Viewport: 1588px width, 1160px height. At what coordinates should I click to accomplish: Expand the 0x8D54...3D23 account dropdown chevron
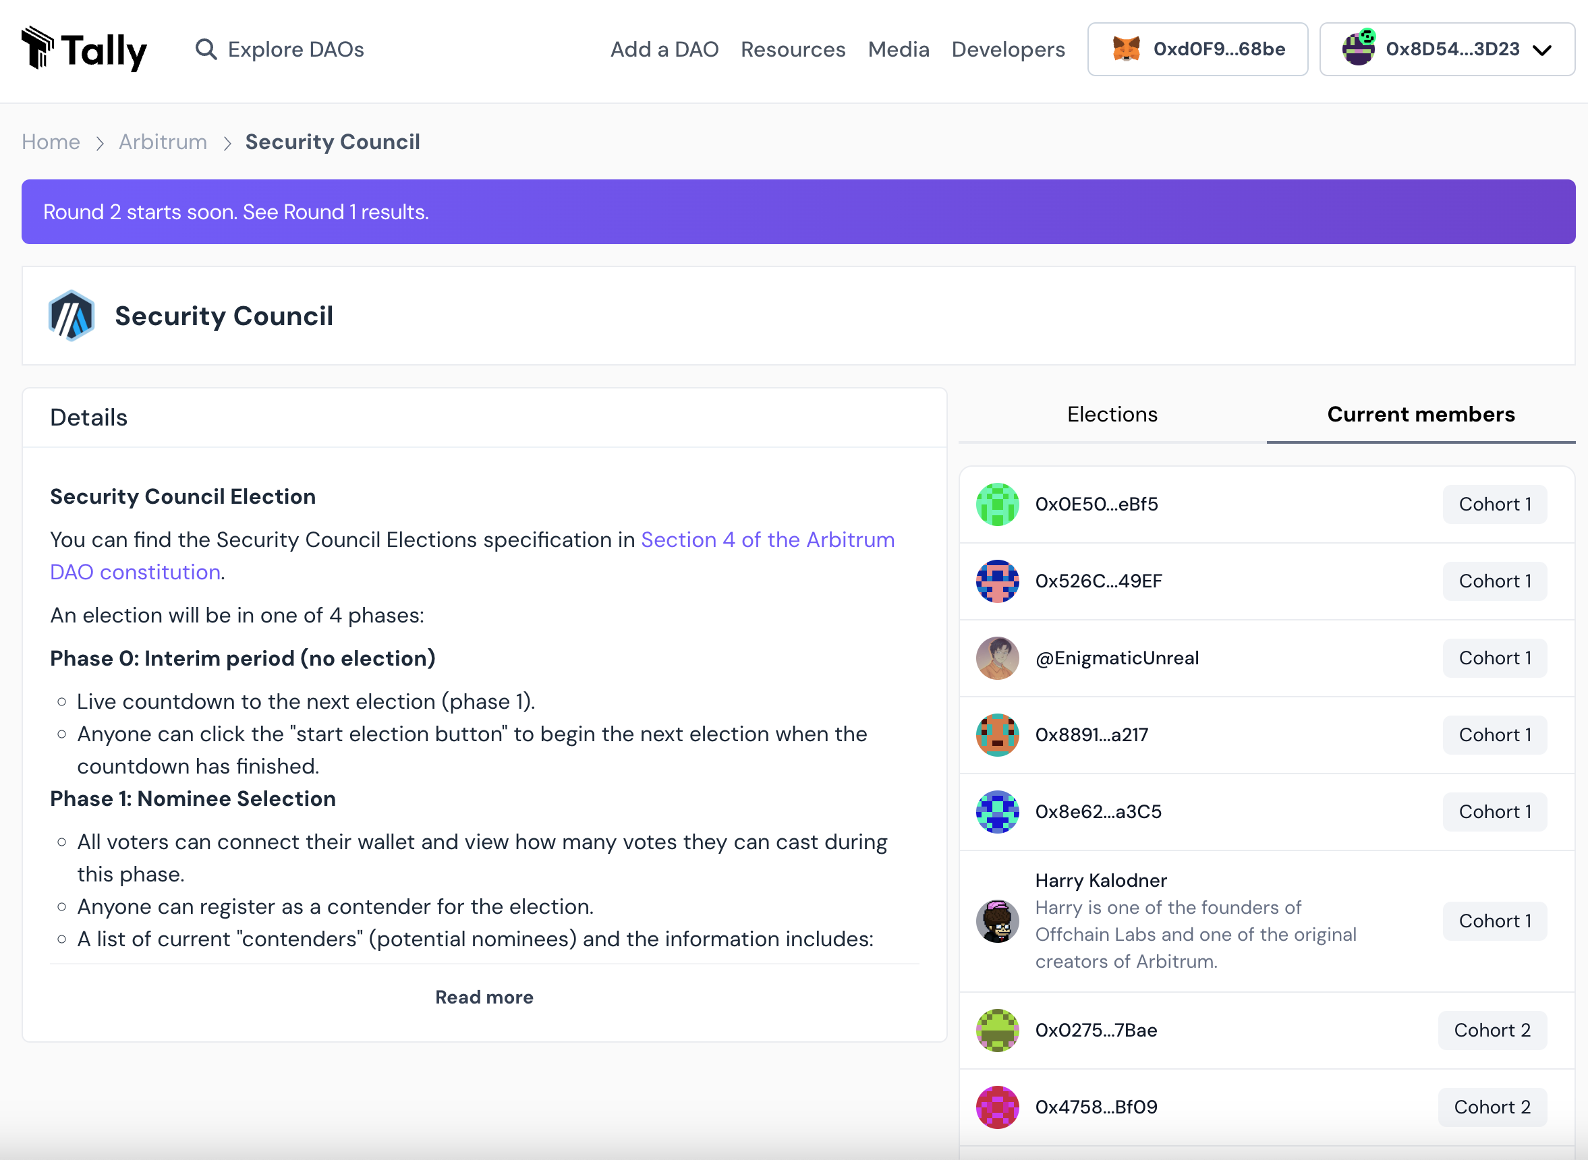tap(1542, 50)
